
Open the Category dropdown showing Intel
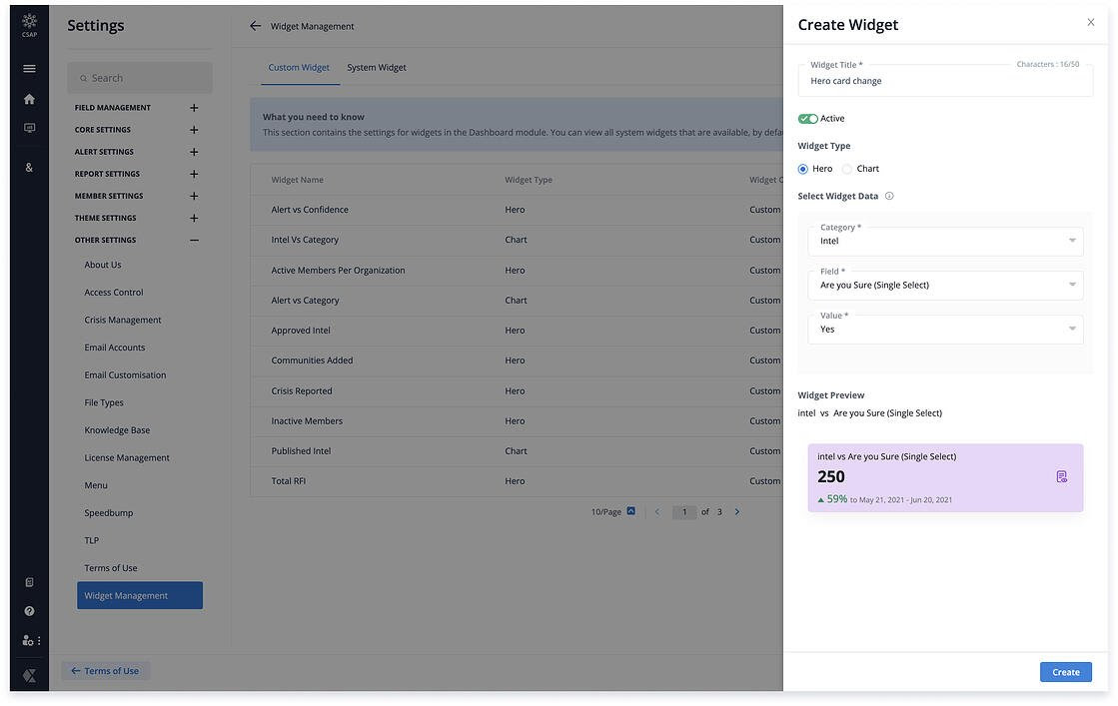[x=945, y=241]
